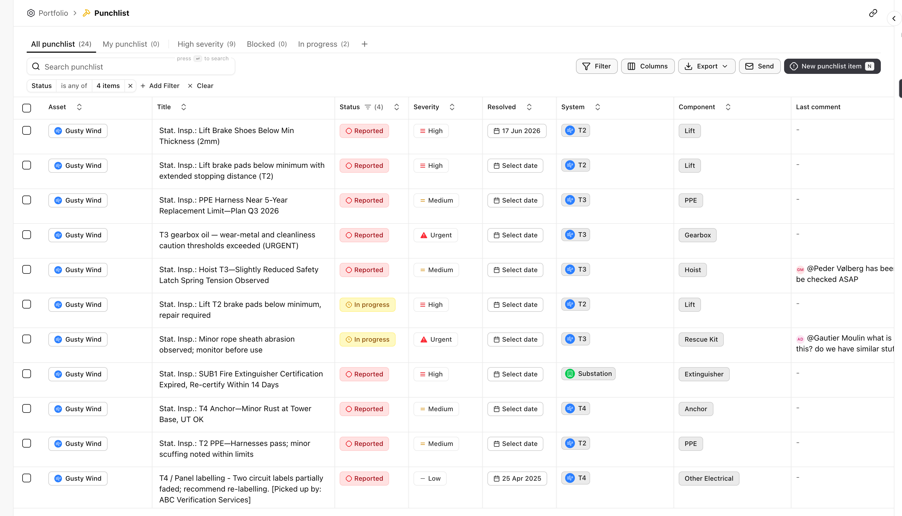The width and height of the screenshot is (902, 516).
Task: Sort by Status column arrows
Action: pos(396,107)
